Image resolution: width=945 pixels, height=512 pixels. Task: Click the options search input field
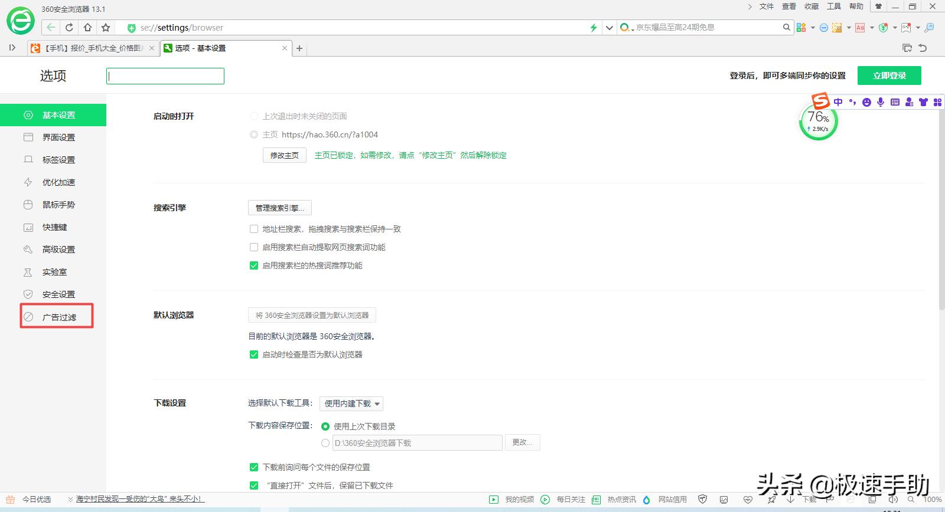pos(165,76)
